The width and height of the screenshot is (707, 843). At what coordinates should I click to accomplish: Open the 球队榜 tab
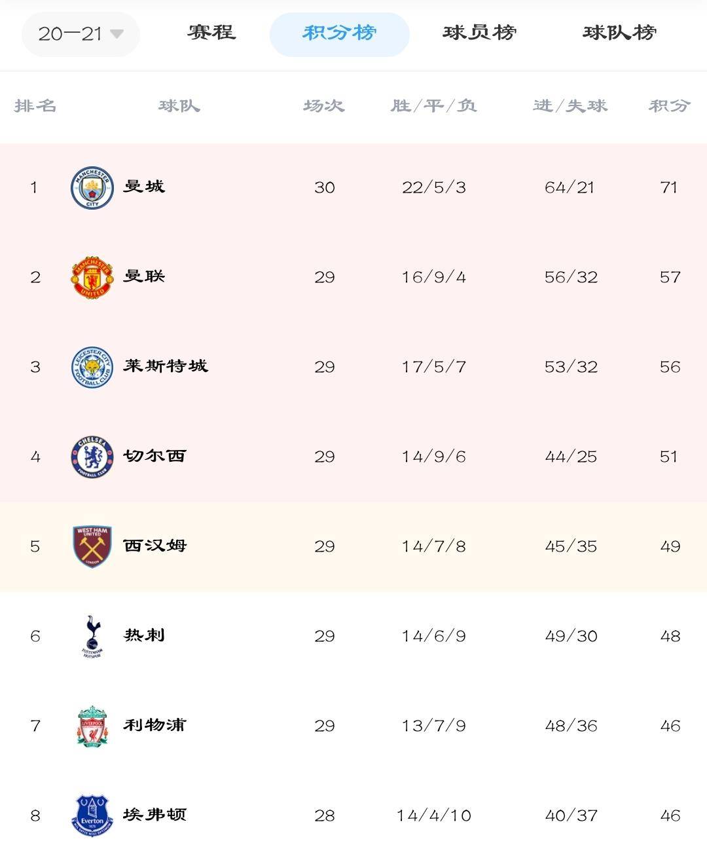point(620,32)
